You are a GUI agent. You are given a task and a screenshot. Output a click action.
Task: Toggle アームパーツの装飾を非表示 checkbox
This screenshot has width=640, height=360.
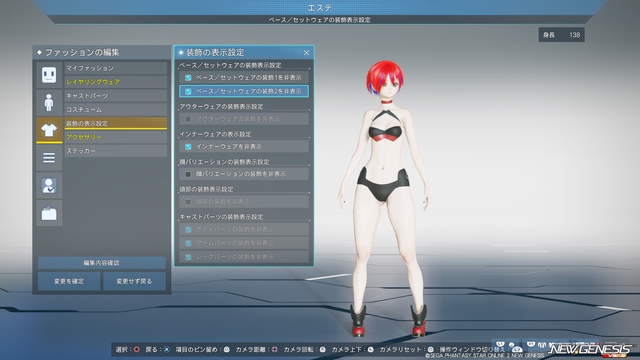188,243
